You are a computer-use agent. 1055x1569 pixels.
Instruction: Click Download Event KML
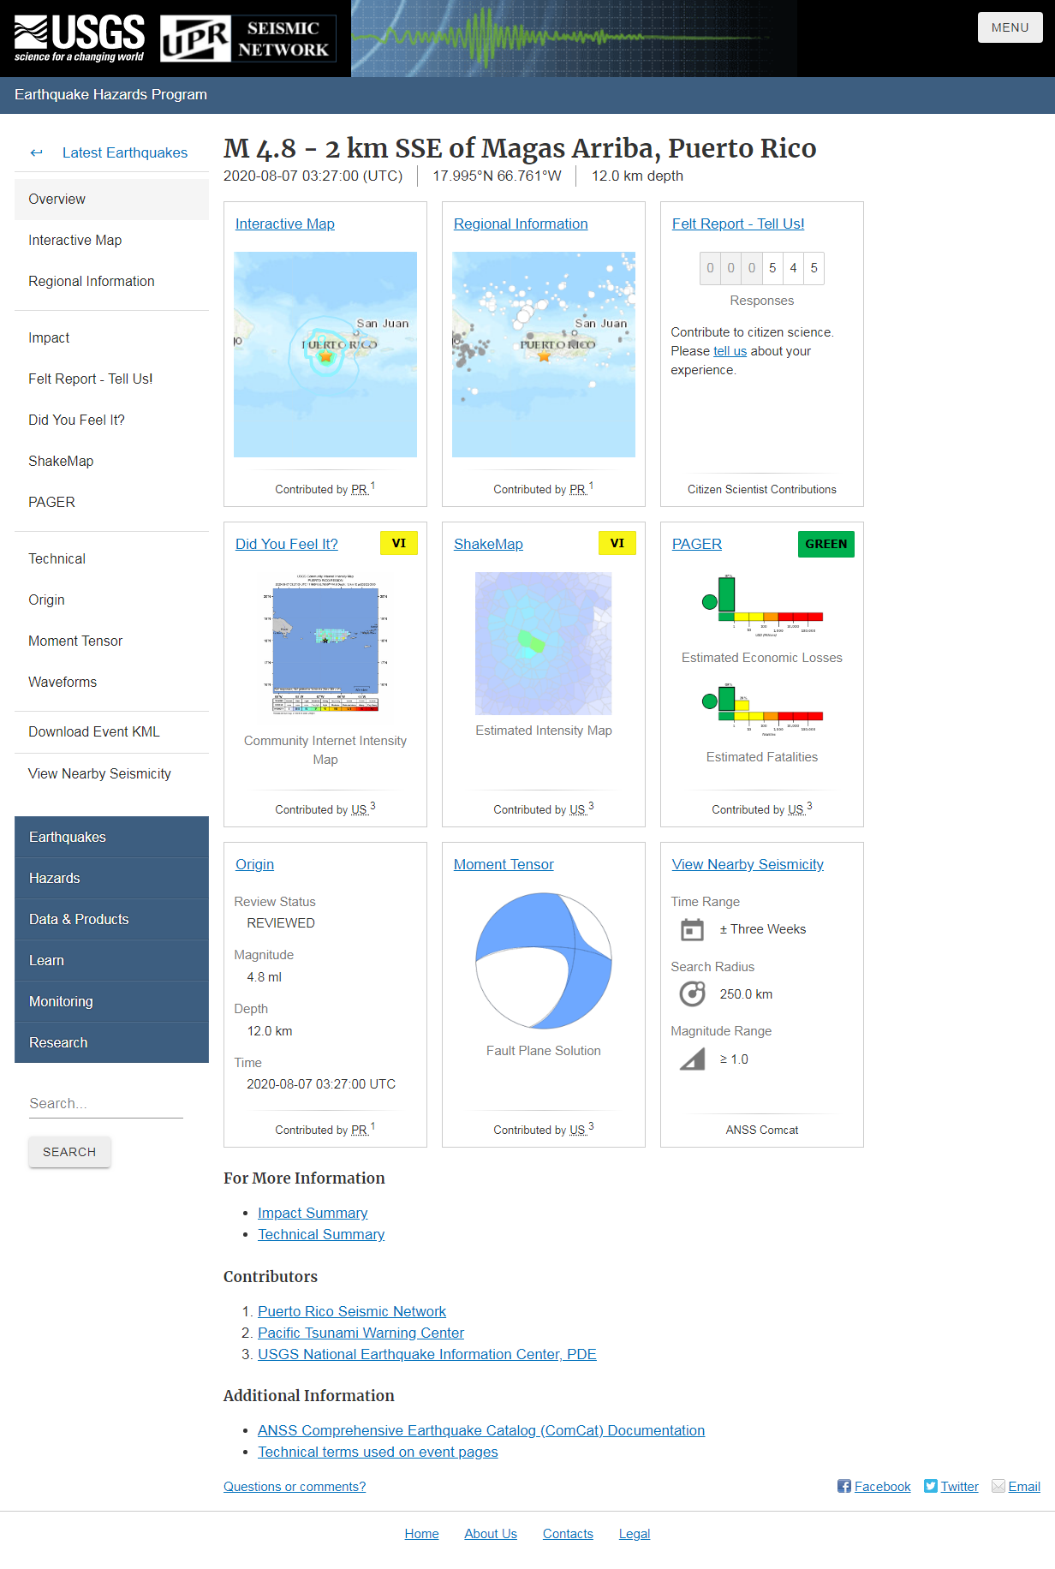tap(111, 731)
